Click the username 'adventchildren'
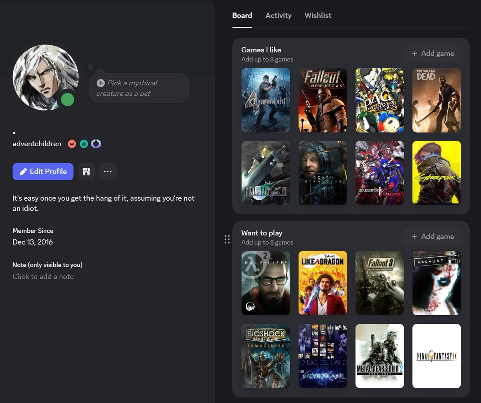The image size is (481, 403). pos(37,144)
